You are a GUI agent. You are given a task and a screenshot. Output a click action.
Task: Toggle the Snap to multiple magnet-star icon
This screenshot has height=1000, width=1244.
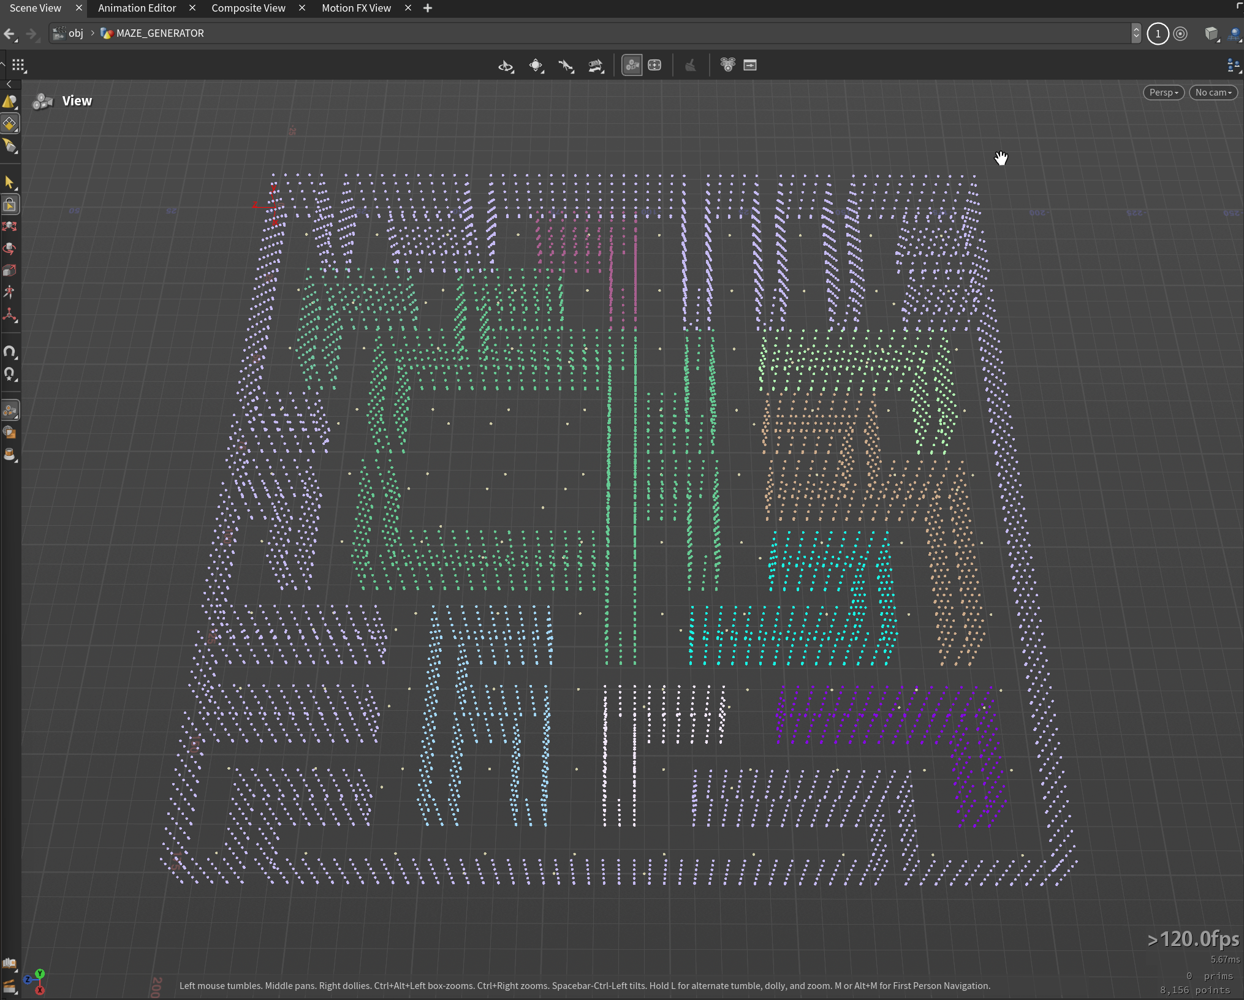9,374
